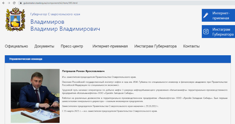Click the bold name Петрашов Роман Ярославлевич
Screen dimensions: 235x124
(83, 71)
